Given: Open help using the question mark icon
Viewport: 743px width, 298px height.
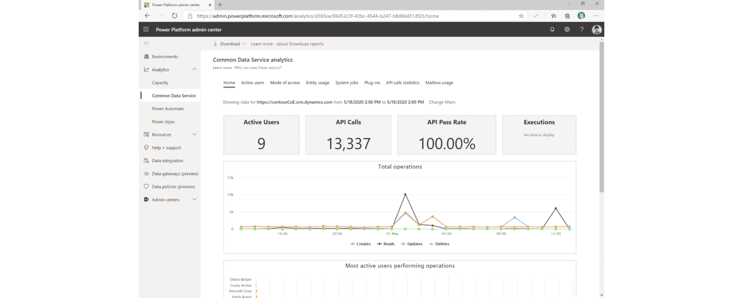Looking at the screenshot, I should (581, 29).
